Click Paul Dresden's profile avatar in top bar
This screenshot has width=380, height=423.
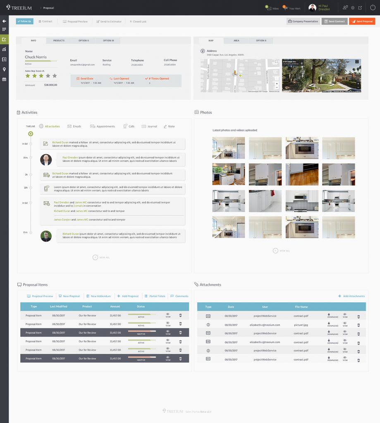[312, 7]
